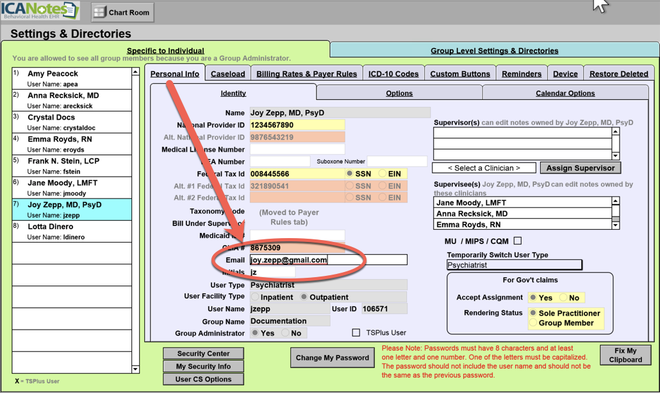The height and width of the screenshot is (393, 660).
Task: Set Rendering Status to Group Member
Action: tap(534, 323)
